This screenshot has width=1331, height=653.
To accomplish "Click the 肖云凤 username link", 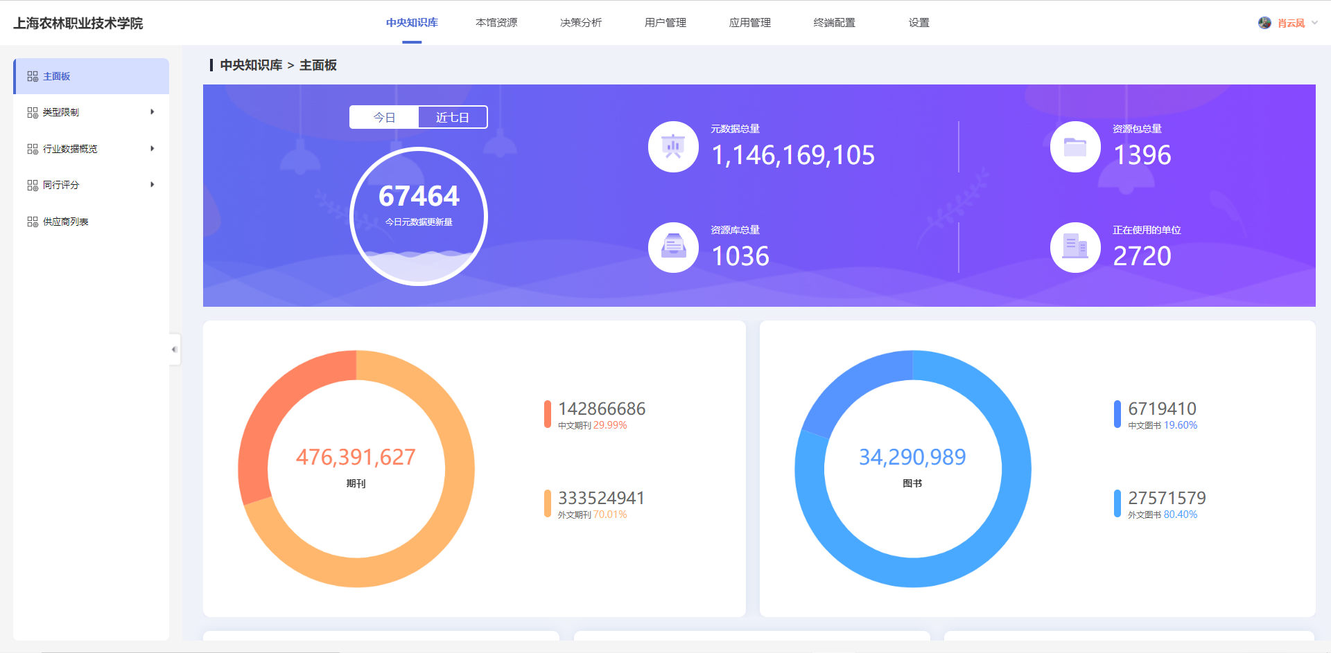I will click(x=1291, y=23).
